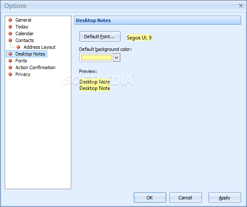Click the red bullet icon beside Action Confirmation
The image size is (247, 207).
click(x=10, y=67)
